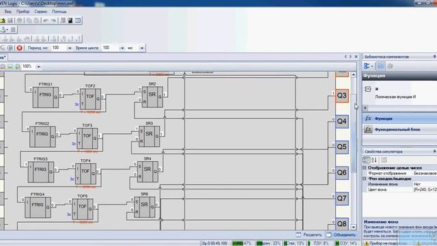437x246 pixels.
Task: Pin the Библиотека компонентов panel
Action: (434, 57)
